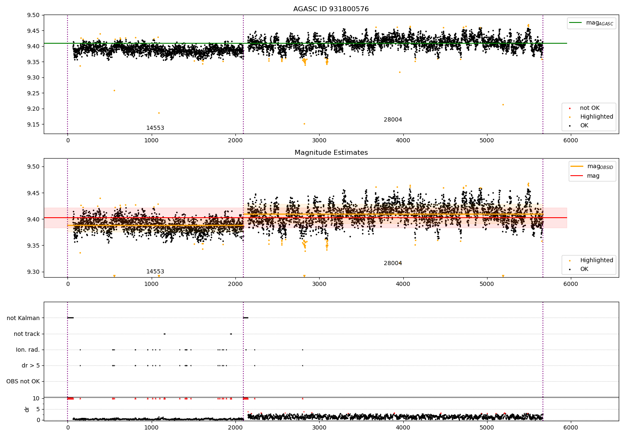The width and height of the screenshot is (625, 437).
Task: Click the 'not track' row label
Action: (27, 334)
